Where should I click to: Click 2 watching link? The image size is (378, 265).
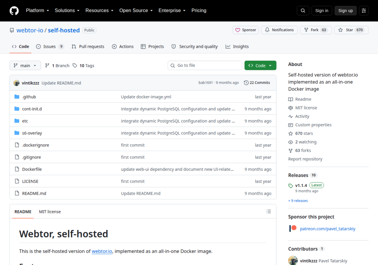point(302,142)
